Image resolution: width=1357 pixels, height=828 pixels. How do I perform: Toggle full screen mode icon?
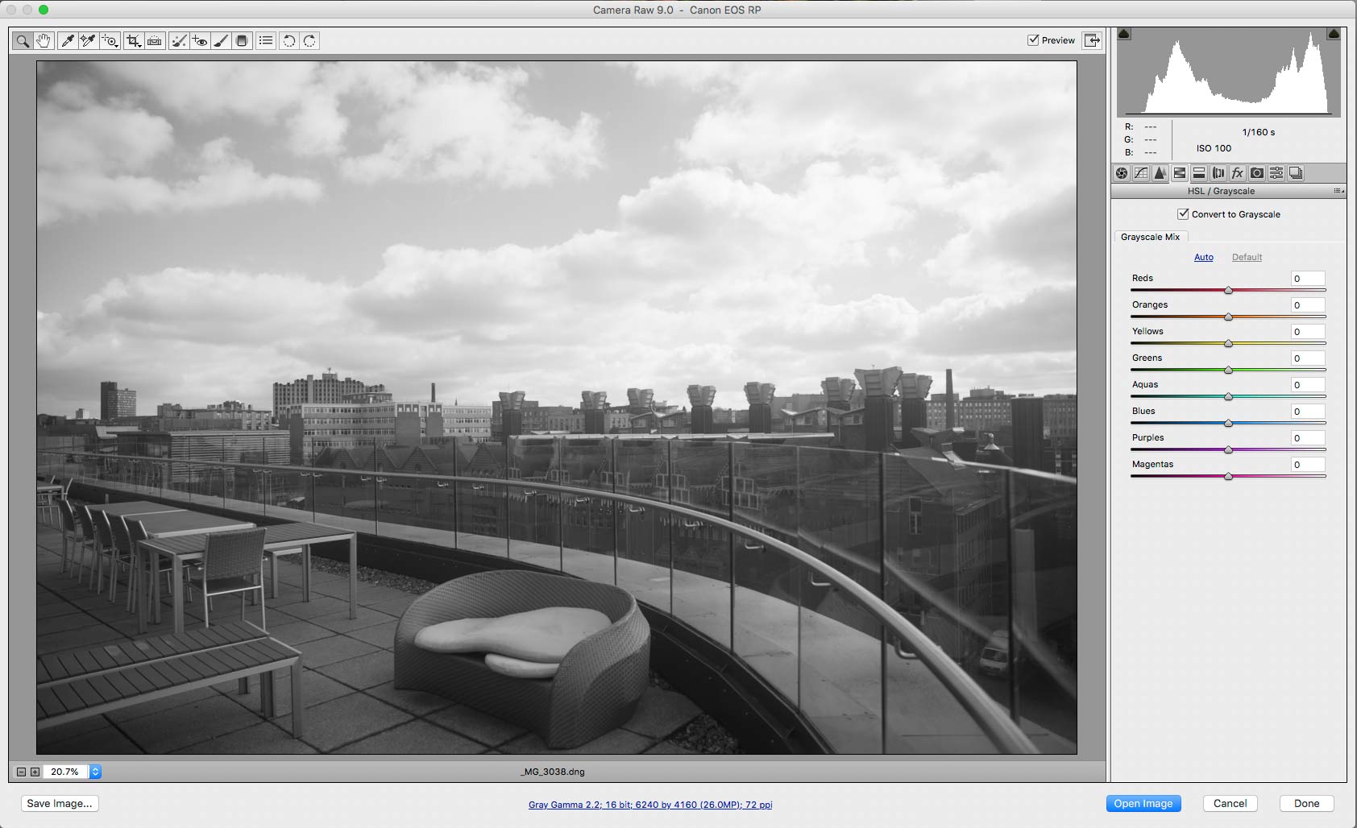pyautogui.click(x=1092, y=40)
